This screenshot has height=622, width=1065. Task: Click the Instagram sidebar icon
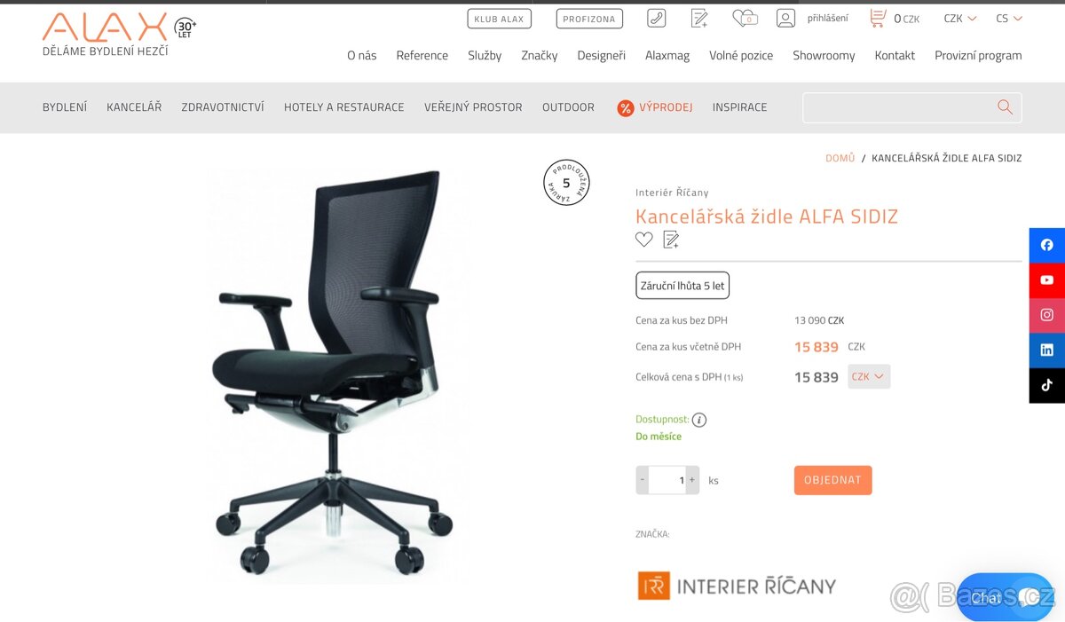click(1047, 315)
